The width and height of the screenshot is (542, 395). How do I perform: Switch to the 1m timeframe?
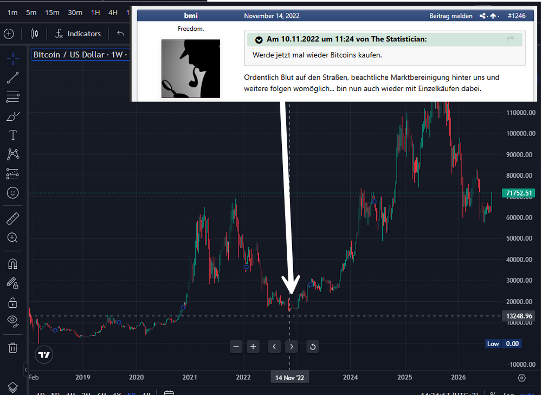point(12,13)
